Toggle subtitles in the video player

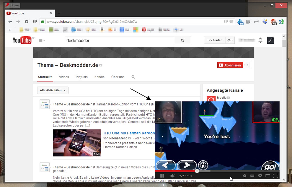(x=252, y=176)
